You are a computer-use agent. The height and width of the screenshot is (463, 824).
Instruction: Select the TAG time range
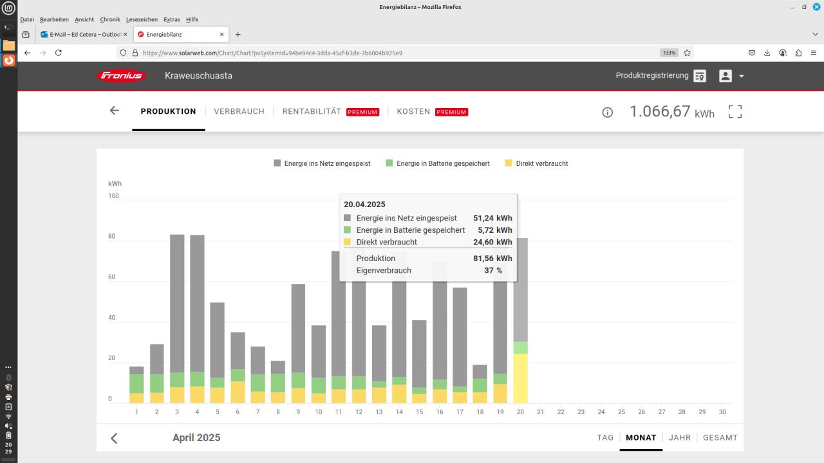pos(604,437)
